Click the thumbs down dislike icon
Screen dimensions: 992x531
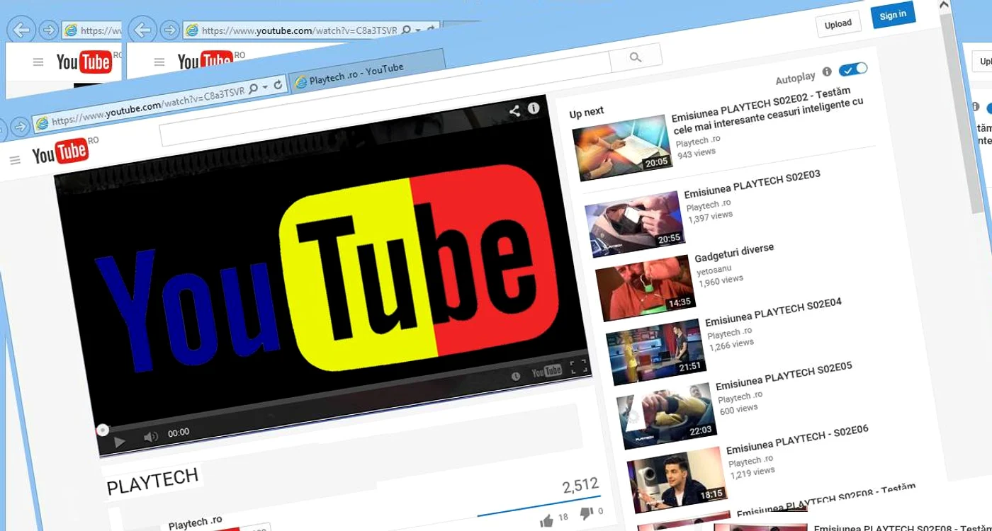pyautogui.click(x=586, y=513)
